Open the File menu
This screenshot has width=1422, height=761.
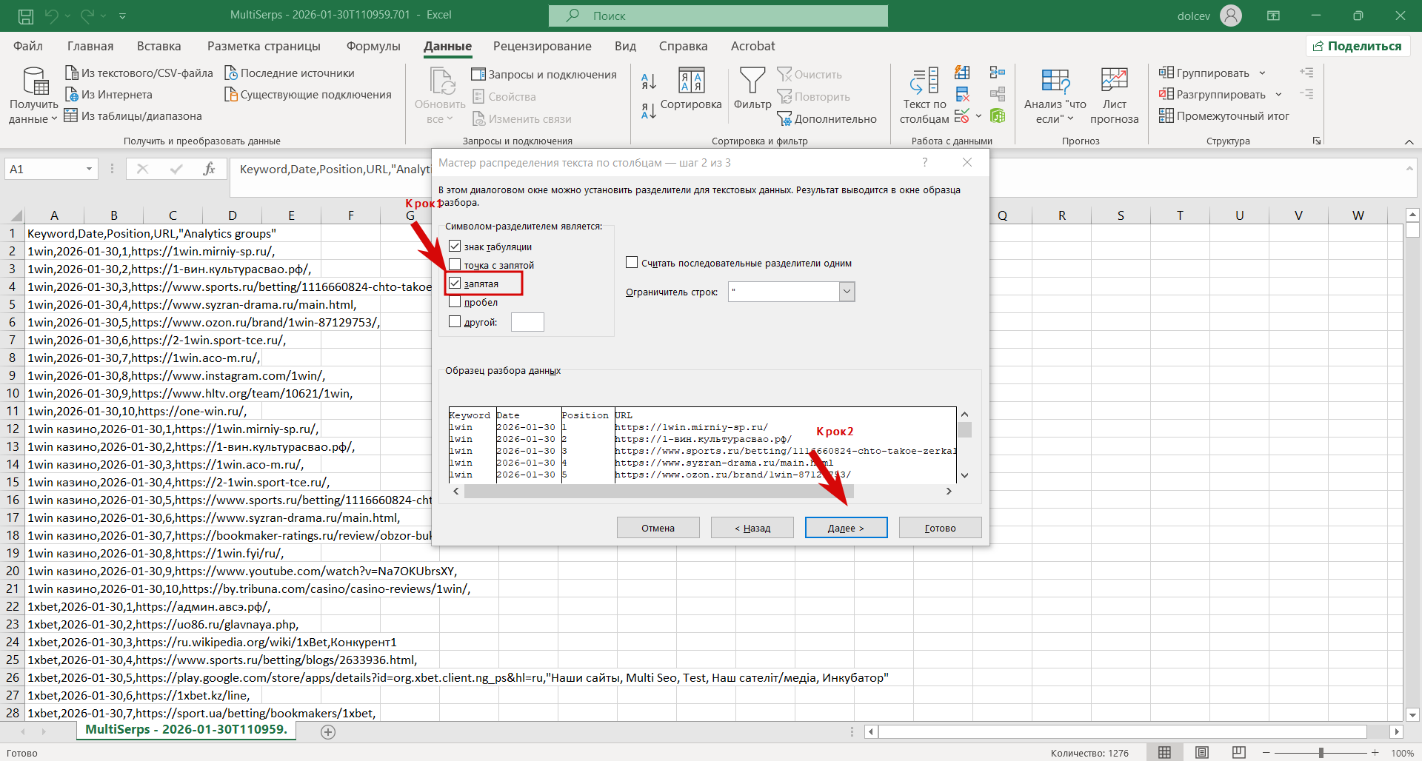tap(28, 46)
